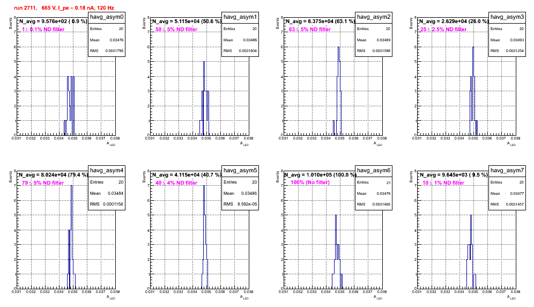Click Mean value 0.03477 in havg_asym7 box
This screenshot has height=307, width=534.
click(x=517, y=193)
